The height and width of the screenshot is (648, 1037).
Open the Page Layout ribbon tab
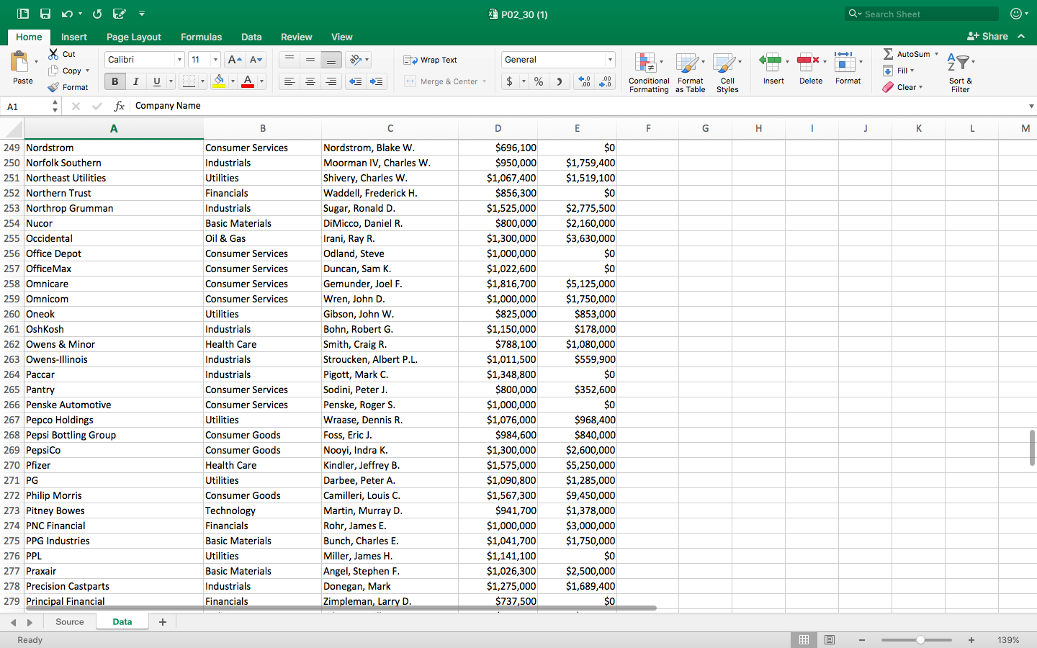click(x=134, y=37)
